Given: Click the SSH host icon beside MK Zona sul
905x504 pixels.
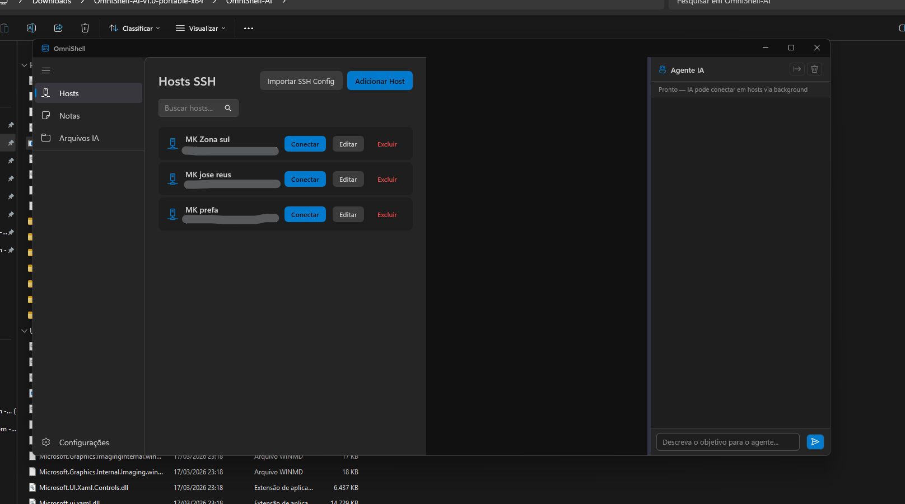Looking at the screenshot, I should click(172, 143).
